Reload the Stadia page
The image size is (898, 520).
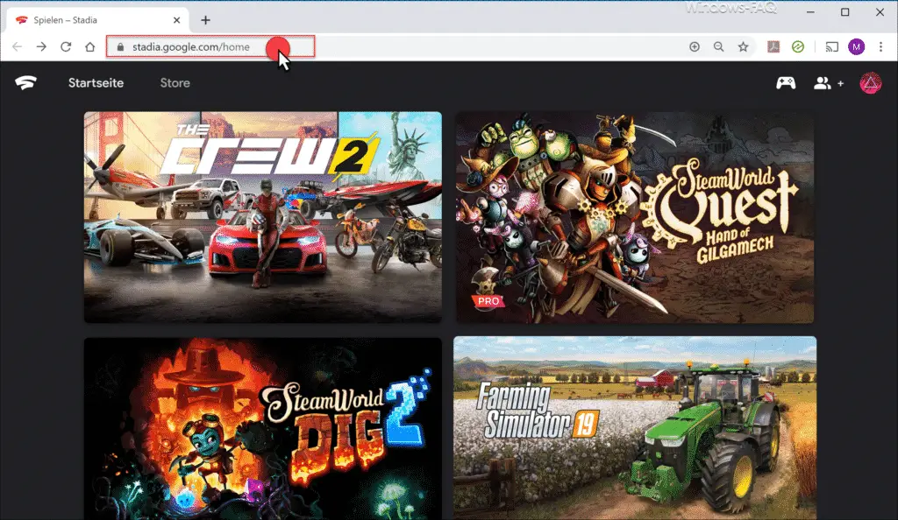66,47
